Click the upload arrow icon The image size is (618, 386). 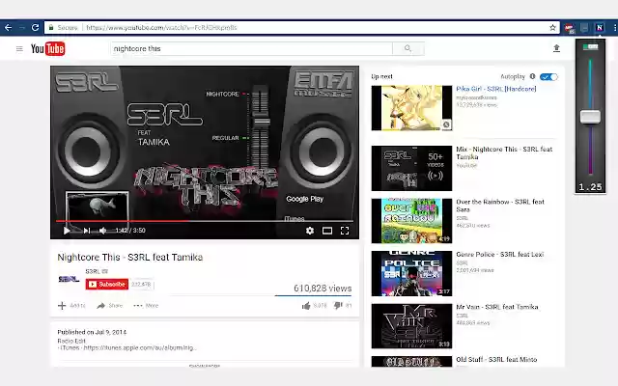click(x=556, y=48)
